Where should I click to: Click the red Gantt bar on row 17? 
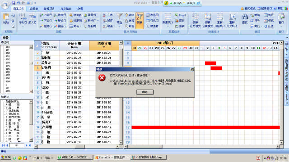pos(205,127)
